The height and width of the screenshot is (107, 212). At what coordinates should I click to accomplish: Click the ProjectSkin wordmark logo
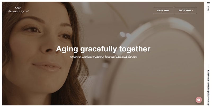click(x=18, y=11)
